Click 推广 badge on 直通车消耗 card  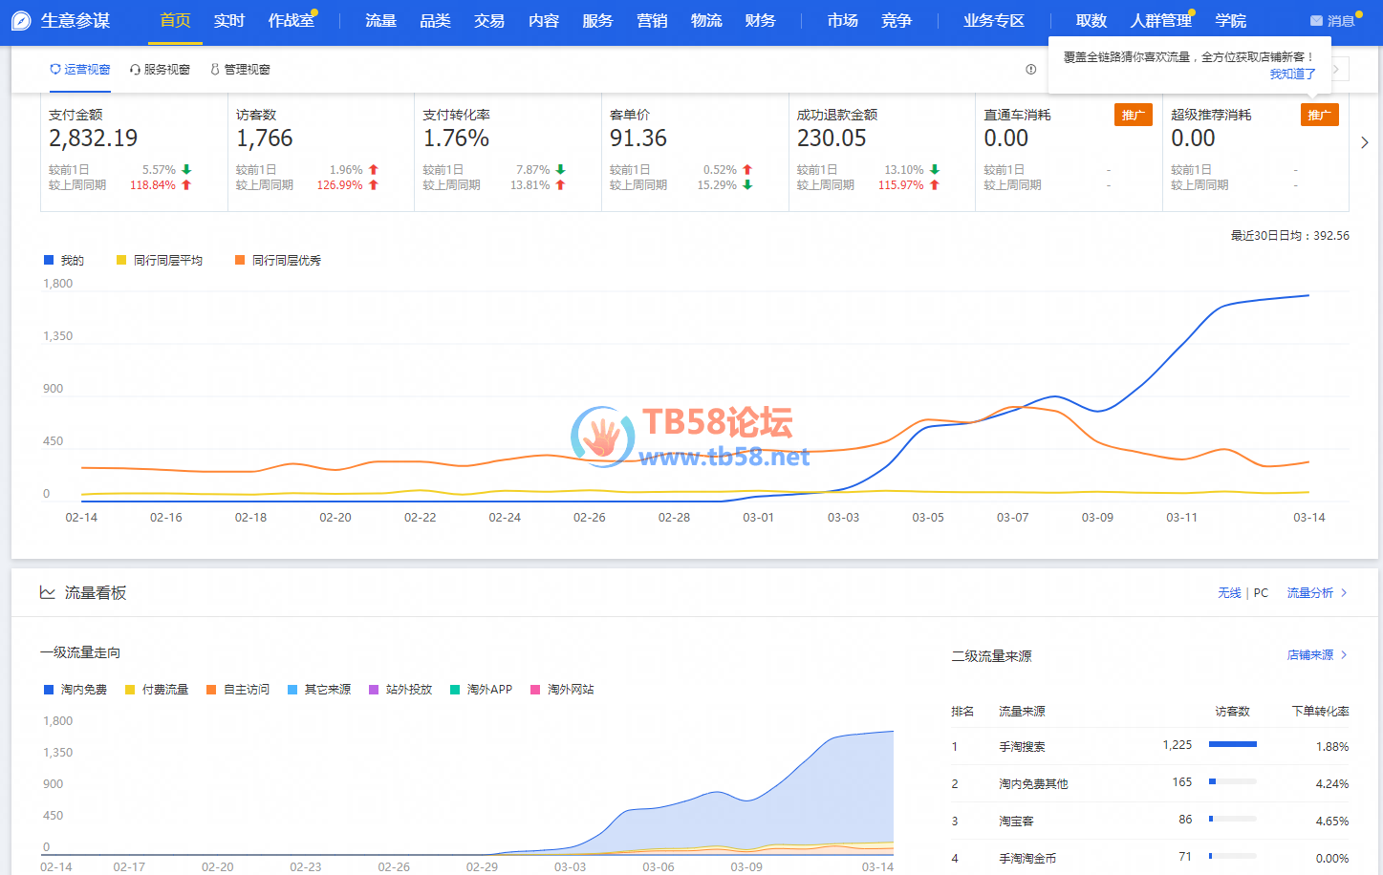point(1133,116)
